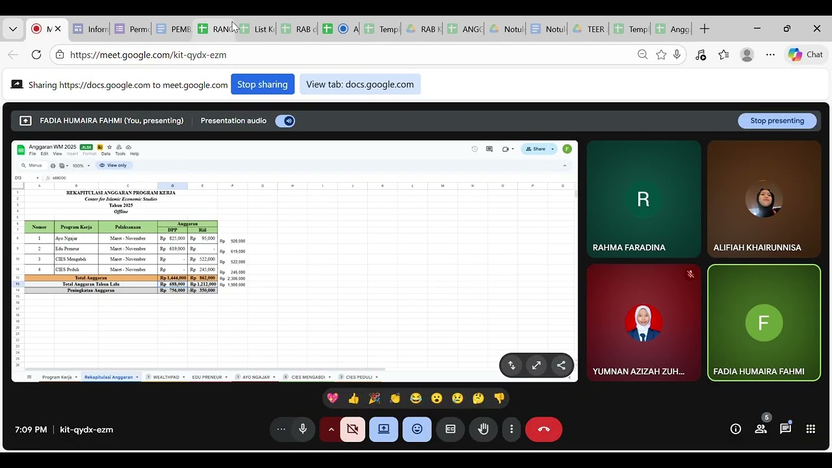Send the clapping hands reaction
The width and height of the screenshot is (832, 468).
click(x=395, y=398)
